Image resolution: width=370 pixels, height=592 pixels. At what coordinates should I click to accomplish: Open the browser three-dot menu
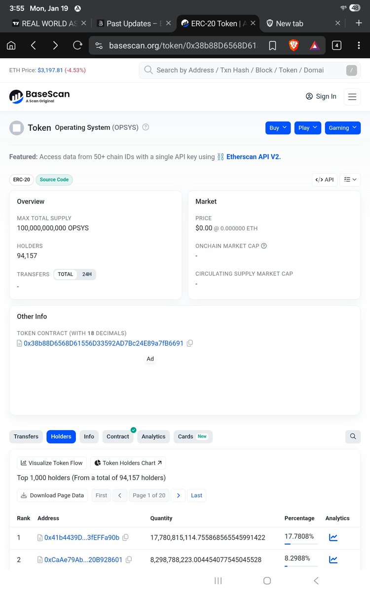click(x=359, y=45)
